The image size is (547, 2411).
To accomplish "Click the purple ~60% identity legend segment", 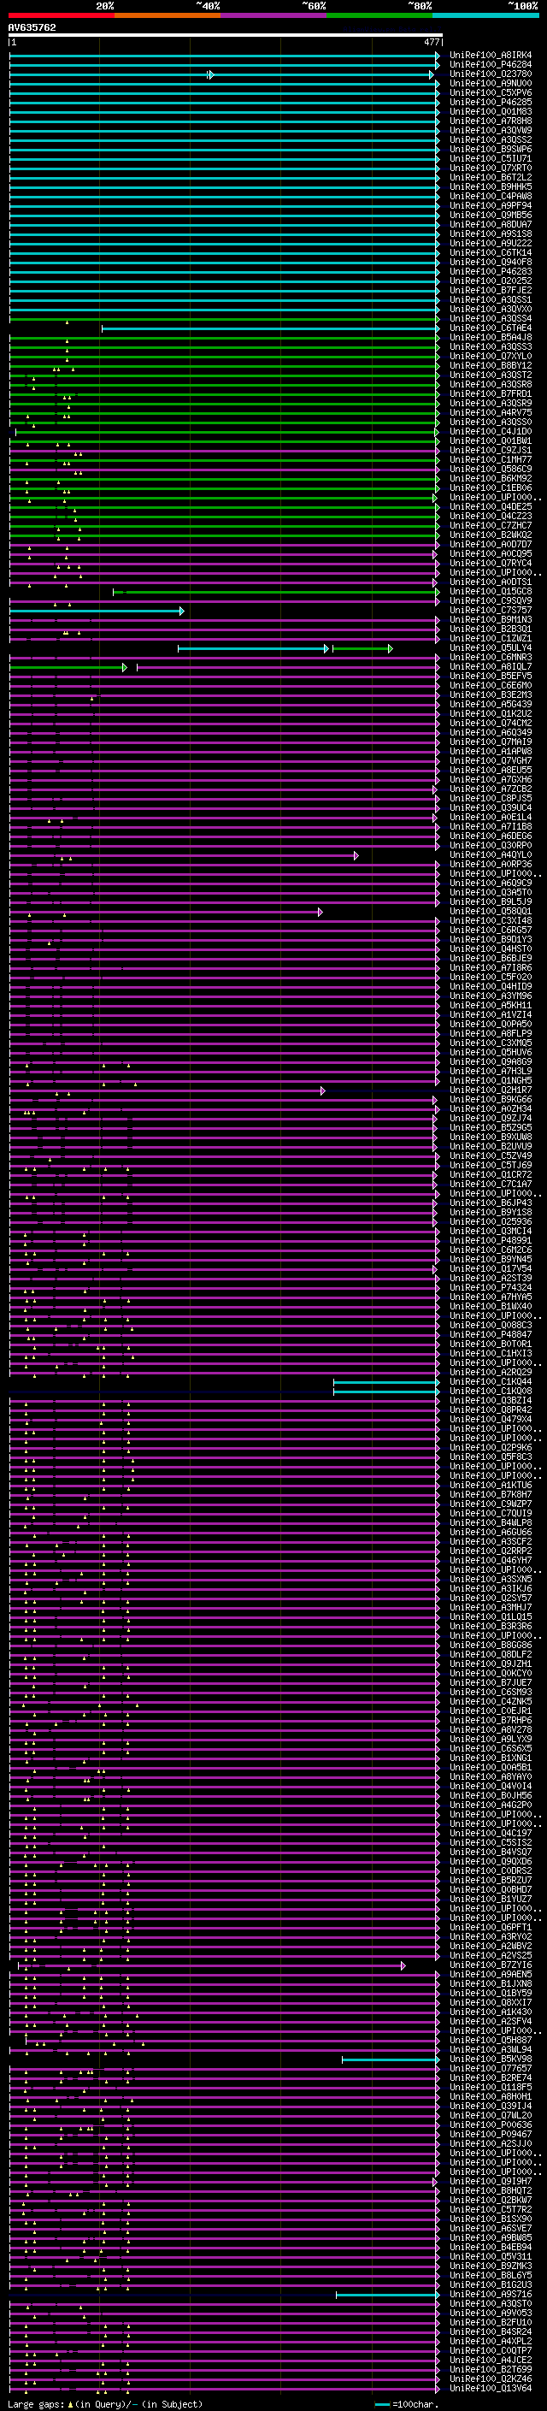I will tap(273, 15).
